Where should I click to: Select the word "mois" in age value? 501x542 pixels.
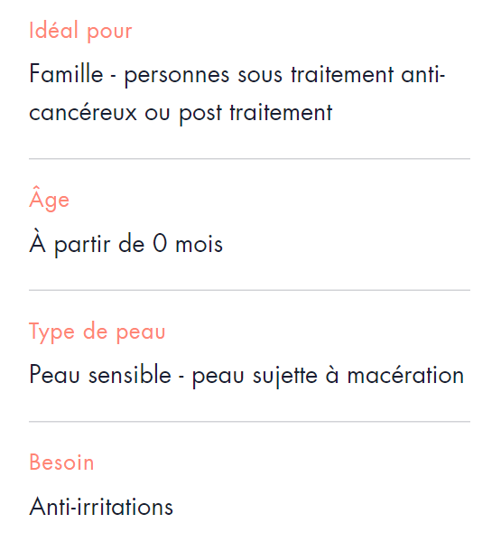pyautogui.click(x=199, y=245)
